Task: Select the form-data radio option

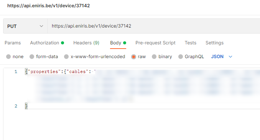Action: click(x=32, y=57)
